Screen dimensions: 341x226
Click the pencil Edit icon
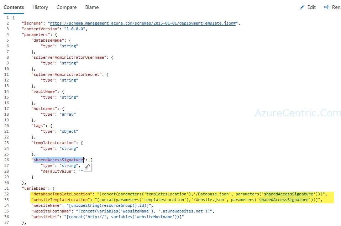point(302,7)
